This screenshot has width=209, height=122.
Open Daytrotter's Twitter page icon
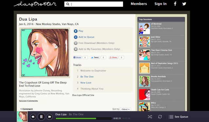184,4
